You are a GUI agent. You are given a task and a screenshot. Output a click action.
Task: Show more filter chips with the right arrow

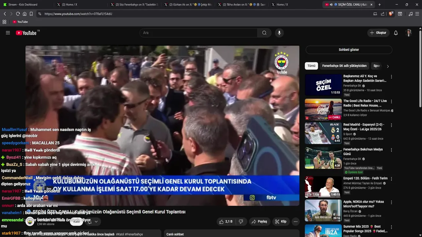point(388,66)
